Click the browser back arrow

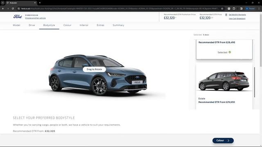click(x=3, y=9)
